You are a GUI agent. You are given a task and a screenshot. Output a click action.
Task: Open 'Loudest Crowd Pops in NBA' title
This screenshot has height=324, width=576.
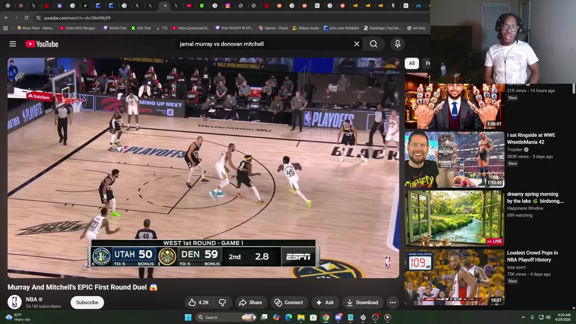[x=532, y=256]
